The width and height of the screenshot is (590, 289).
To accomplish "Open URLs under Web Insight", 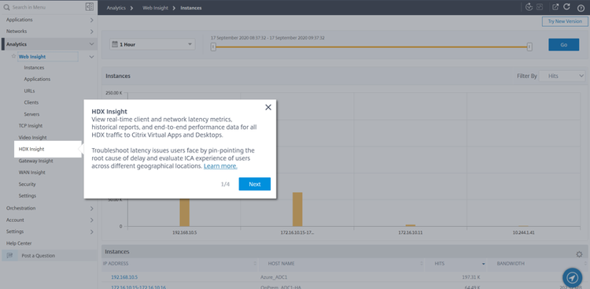I will [29, 91].
